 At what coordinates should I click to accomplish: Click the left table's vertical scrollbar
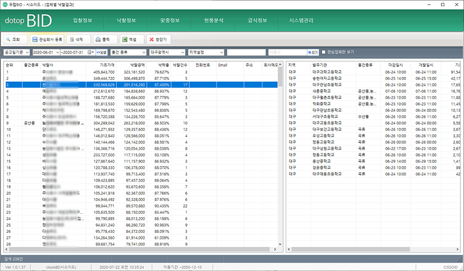(280, 155)
